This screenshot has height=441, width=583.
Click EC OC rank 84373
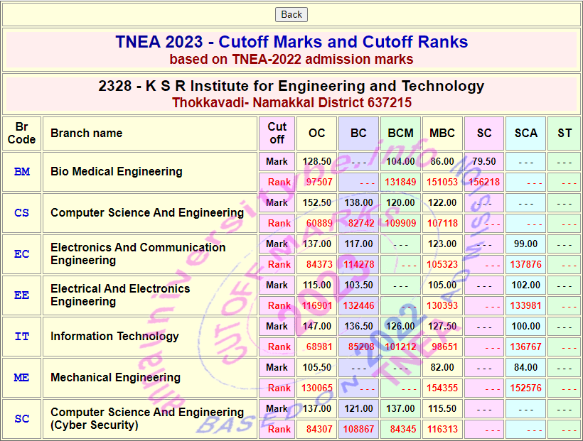click(319, 264)
